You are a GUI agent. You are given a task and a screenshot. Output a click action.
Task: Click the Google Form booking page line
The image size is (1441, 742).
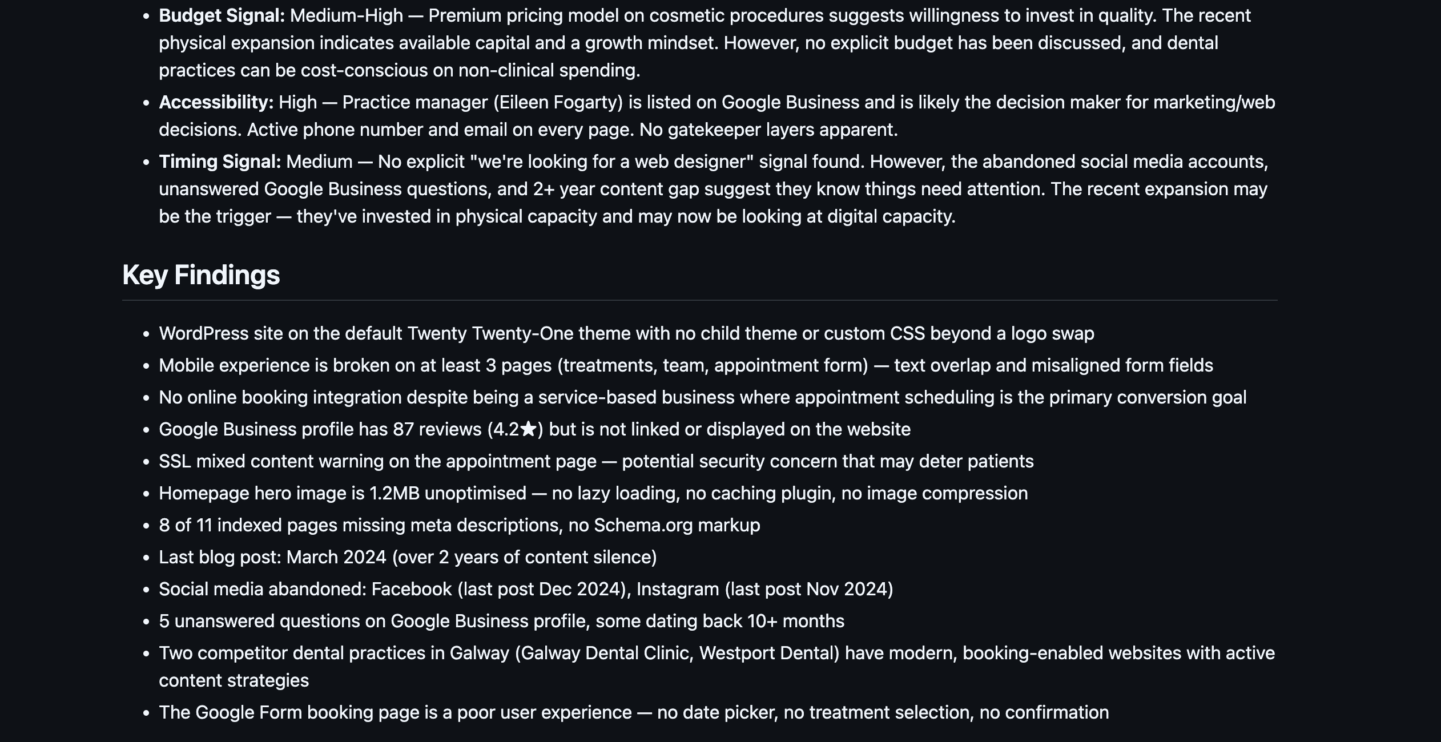(x=634, y=712)
